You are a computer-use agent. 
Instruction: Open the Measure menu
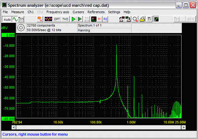click(18, 12)
